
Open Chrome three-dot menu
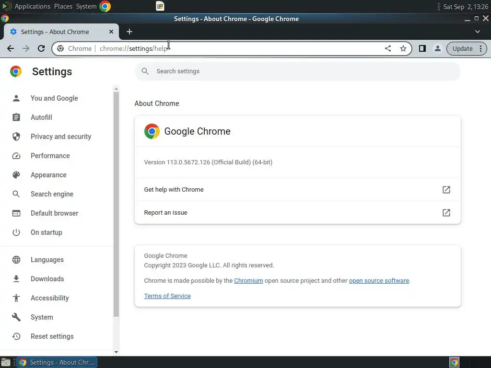[480, 48]
